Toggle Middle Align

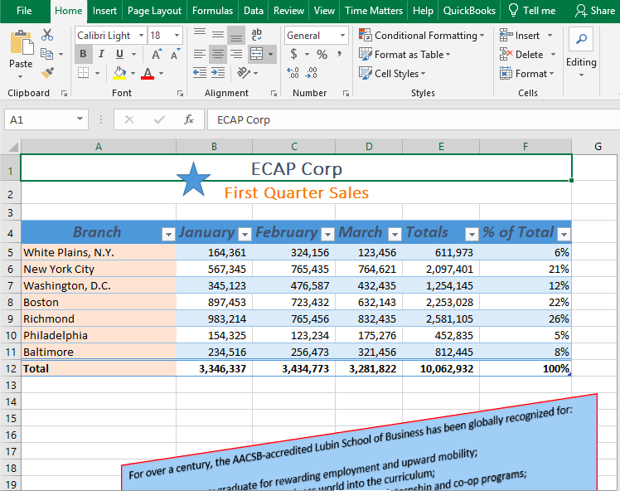click(x=218, y=35)
